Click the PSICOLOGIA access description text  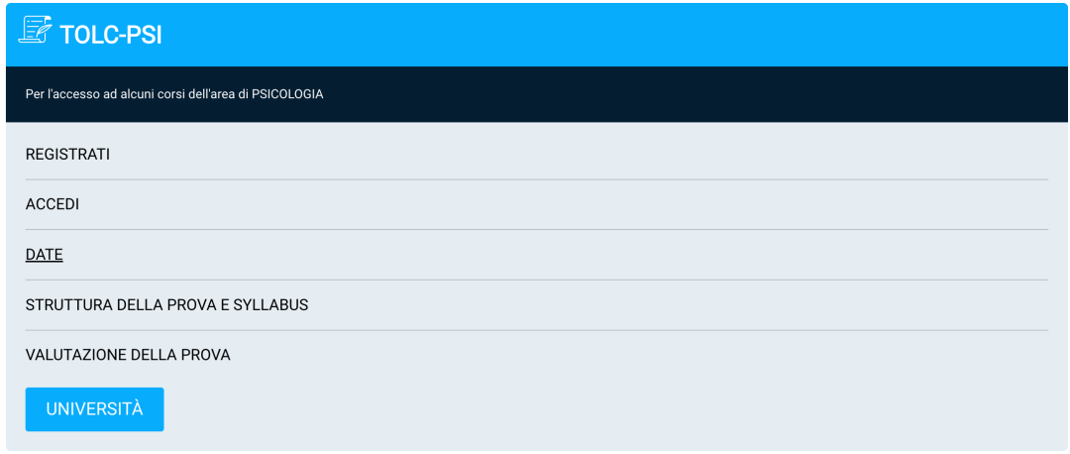(174, 95)
